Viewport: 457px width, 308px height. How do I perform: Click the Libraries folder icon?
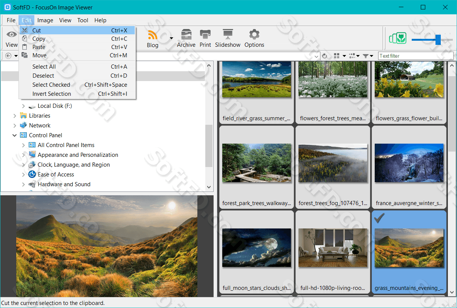pos(23,116)
